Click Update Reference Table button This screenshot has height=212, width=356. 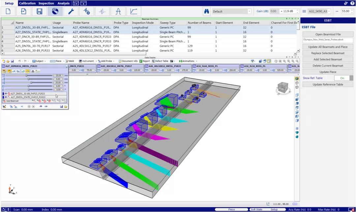point(328,84)
